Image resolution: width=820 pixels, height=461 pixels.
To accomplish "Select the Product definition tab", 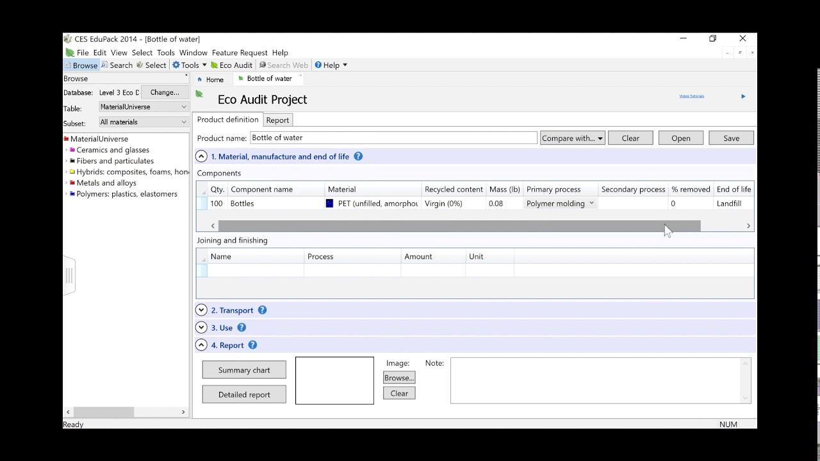I will (227, 120).
